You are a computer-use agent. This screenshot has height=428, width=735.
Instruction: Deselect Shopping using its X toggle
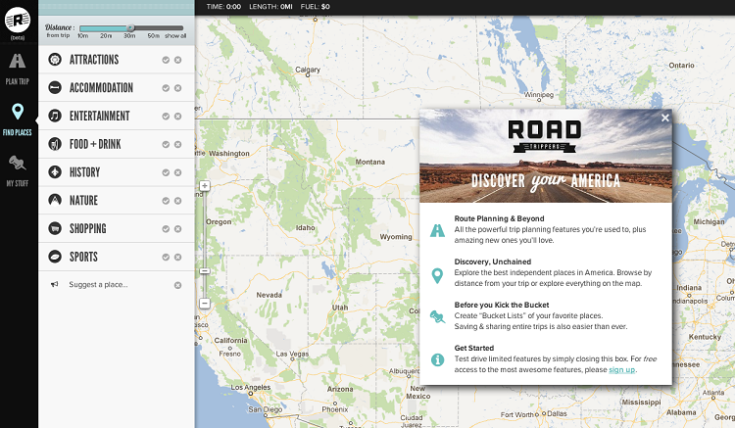point(177,229)
